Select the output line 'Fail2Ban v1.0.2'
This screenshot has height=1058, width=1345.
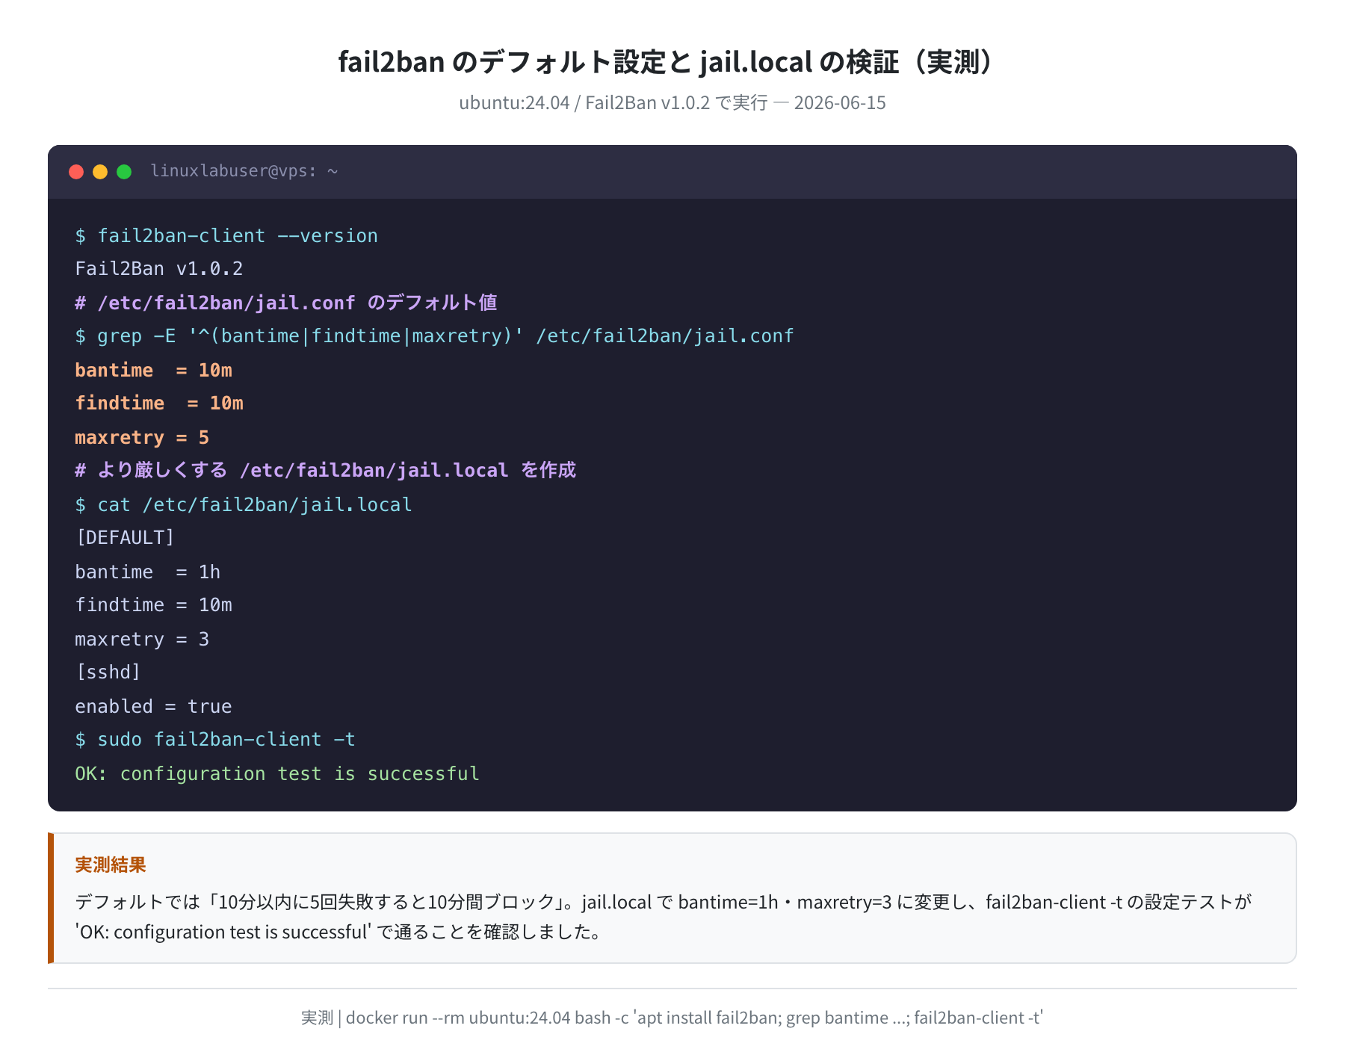pos(159,268)
